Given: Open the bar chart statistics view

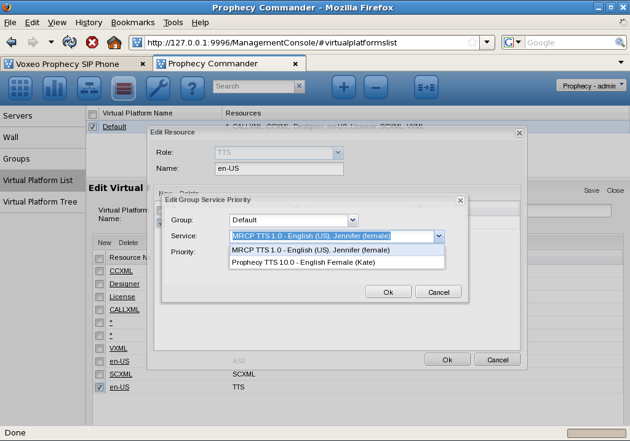Looking at the screenshot, I should 55,87.
